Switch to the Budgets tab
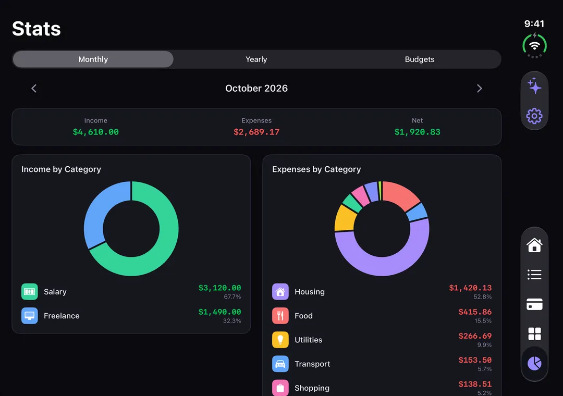Screen dimensions: 563x396 click(419, 59)
